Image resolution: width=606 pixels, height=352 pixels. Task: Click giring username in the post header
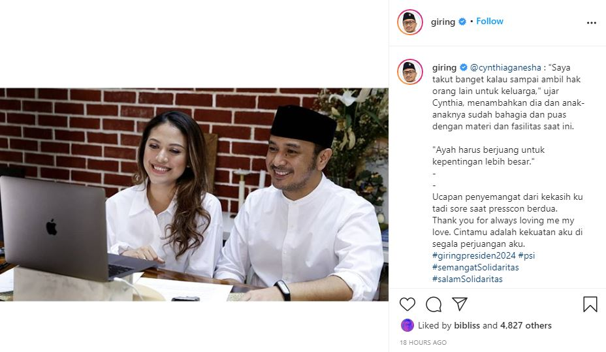[x=443, y=22]
